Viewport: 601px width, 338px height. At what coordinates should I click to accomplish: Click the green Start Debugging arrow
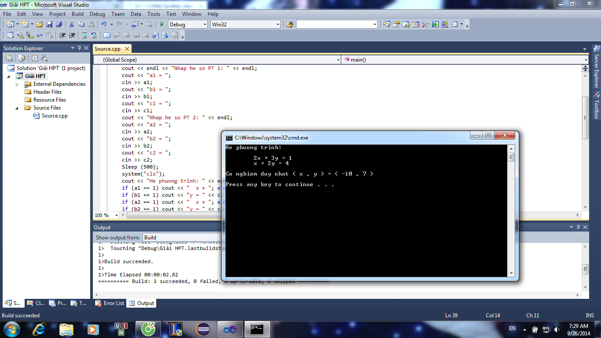162,25
